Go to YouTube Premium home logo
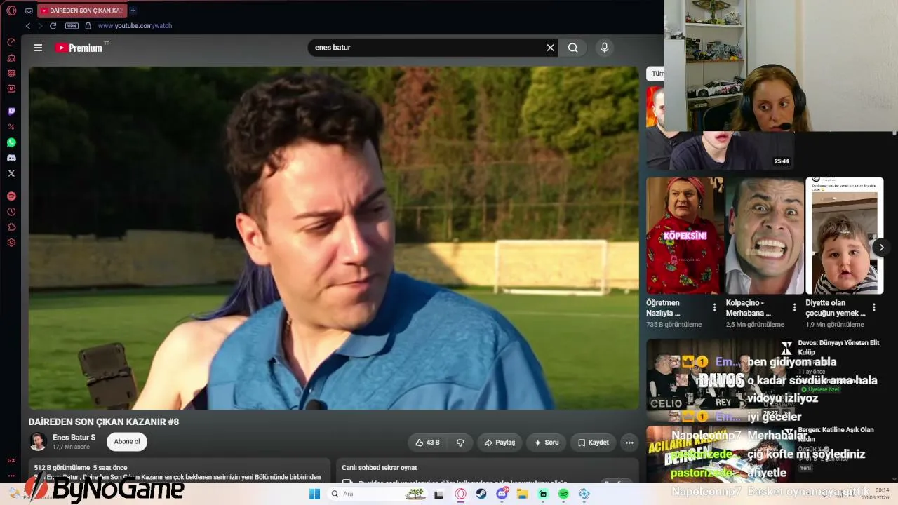The width and height of the screenshot is (898, 505). tap(79, 48)
